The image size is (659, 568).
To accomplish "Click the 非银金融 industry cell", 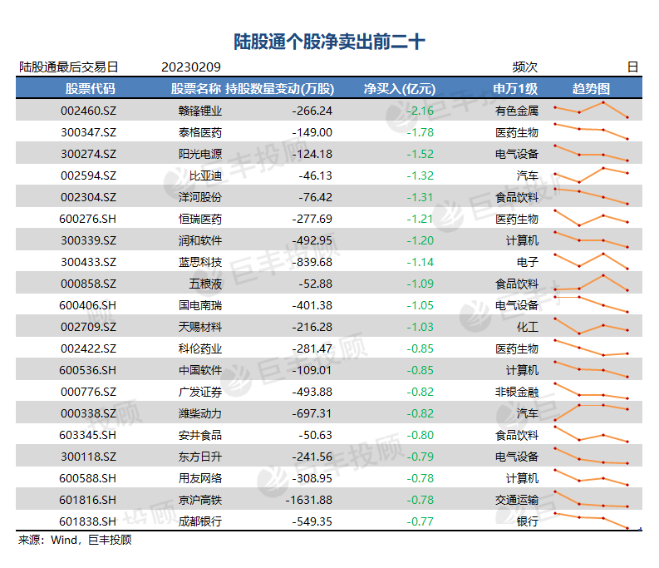I will (517, 392).
